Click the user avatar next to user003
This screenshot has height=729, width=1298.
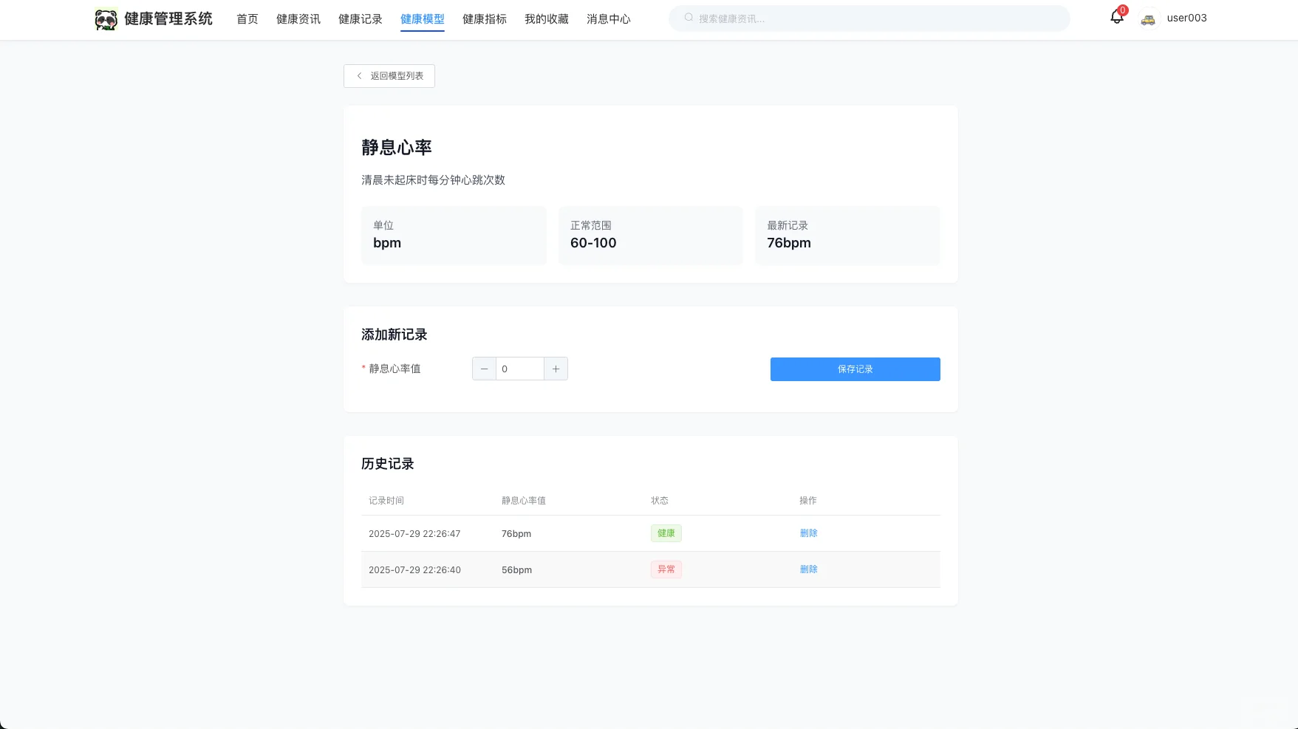pyautogui.click(x=1148, y=18)
